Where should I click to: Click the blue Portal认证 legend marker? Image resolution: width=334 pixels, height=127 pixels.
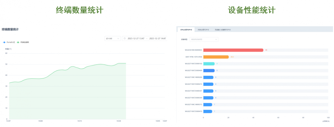click(4, 42)
